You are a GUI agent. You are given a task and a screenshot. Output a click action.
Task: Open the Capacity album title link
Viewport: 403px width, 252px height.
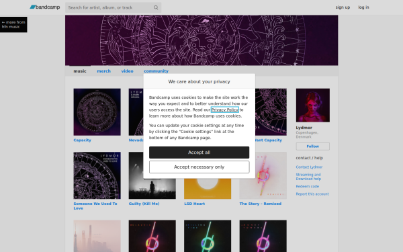82,140
